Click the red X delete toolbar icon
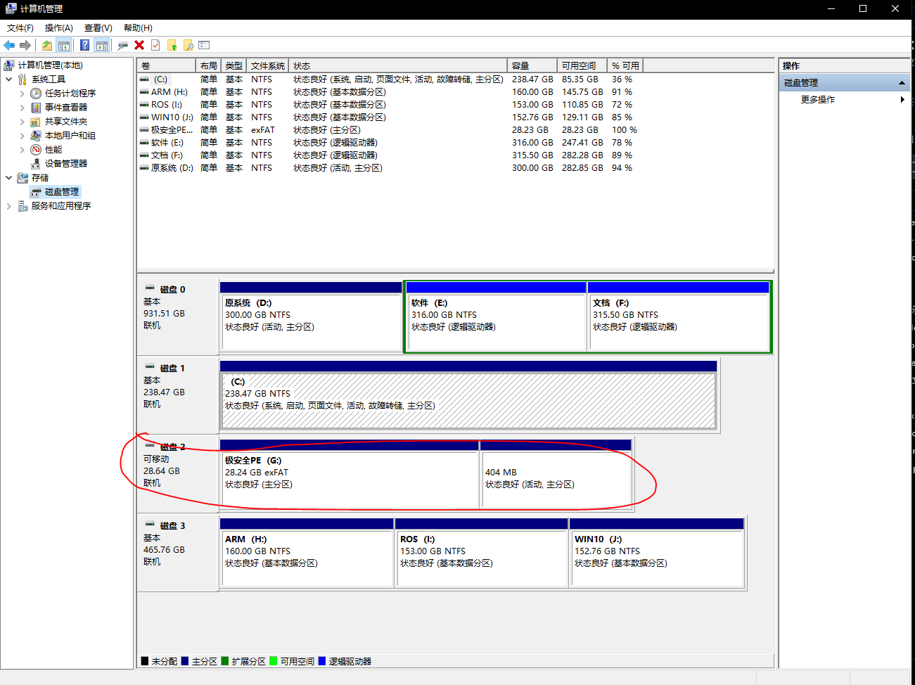Viewport: 915px width, 685px height. [139, 46]
